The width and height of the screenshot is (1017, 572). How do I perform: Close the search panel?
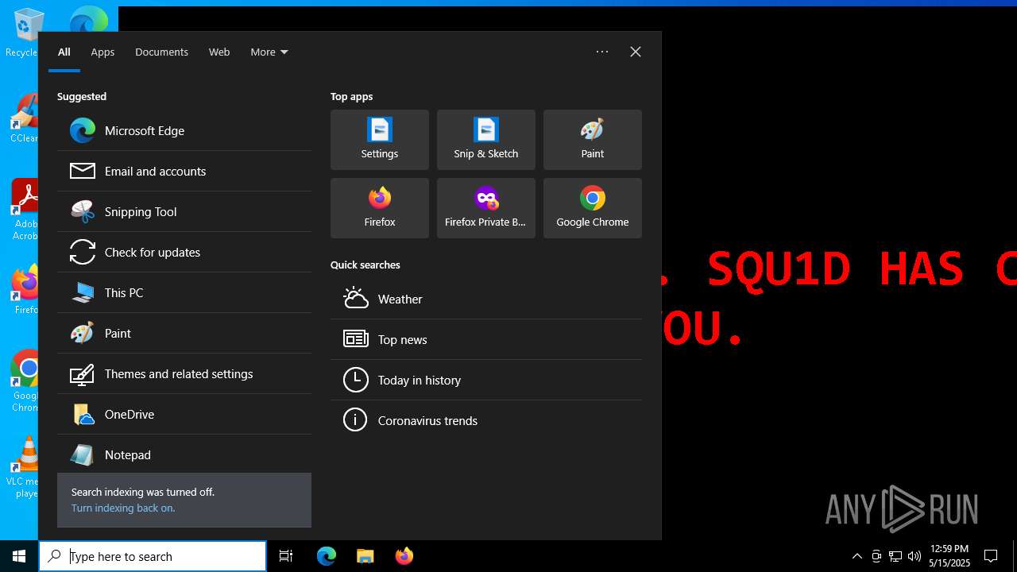tap(636, 52)
